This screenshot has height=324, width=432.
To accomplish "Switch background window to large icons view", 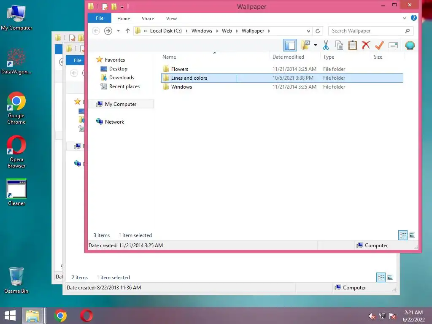I will pos(390,277).
